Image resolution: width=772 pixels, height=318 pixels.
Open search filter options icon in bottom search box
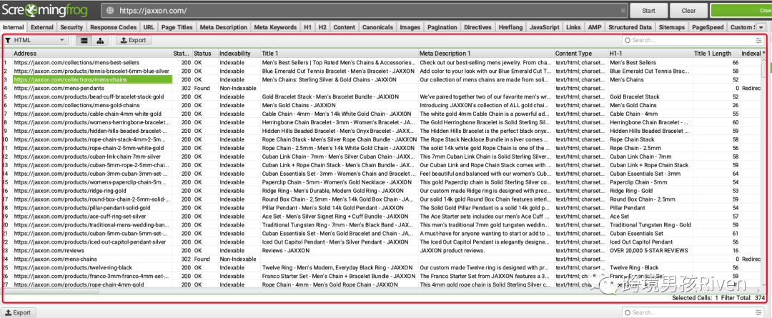pos(758,312)
